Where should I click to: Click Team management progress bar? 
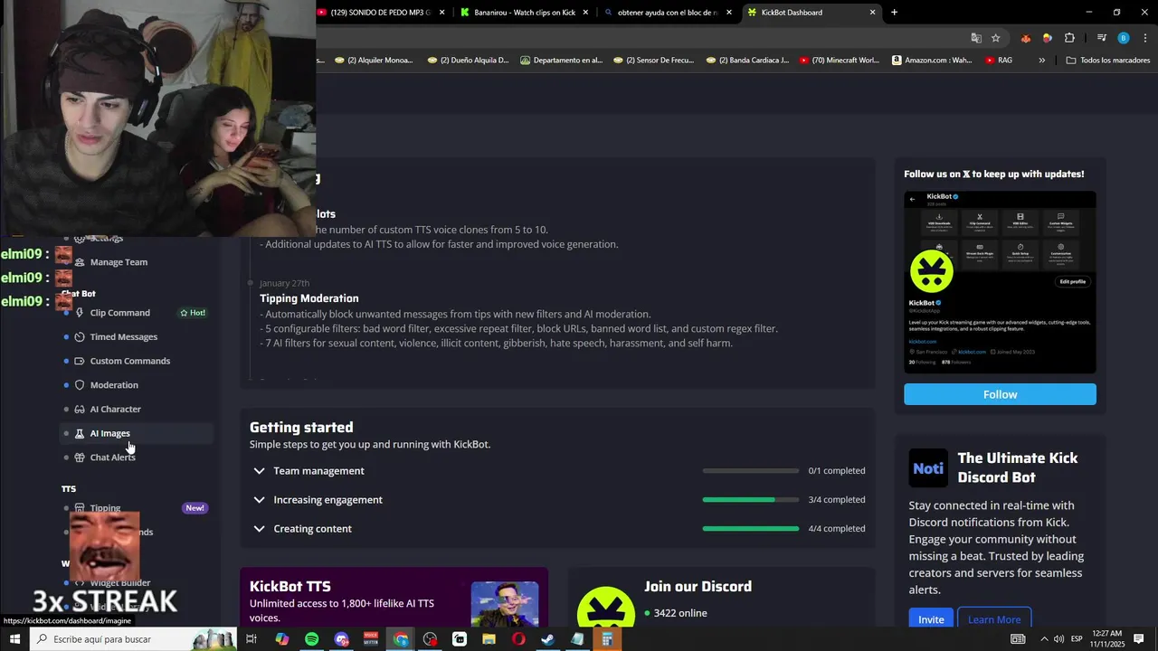[x=751, y=471]
